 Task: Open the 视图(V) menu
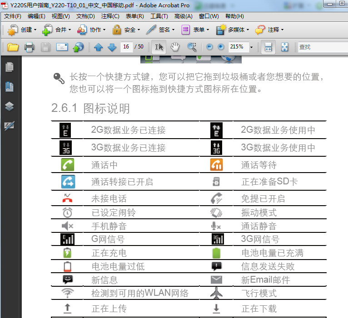(x=60, y=16)
